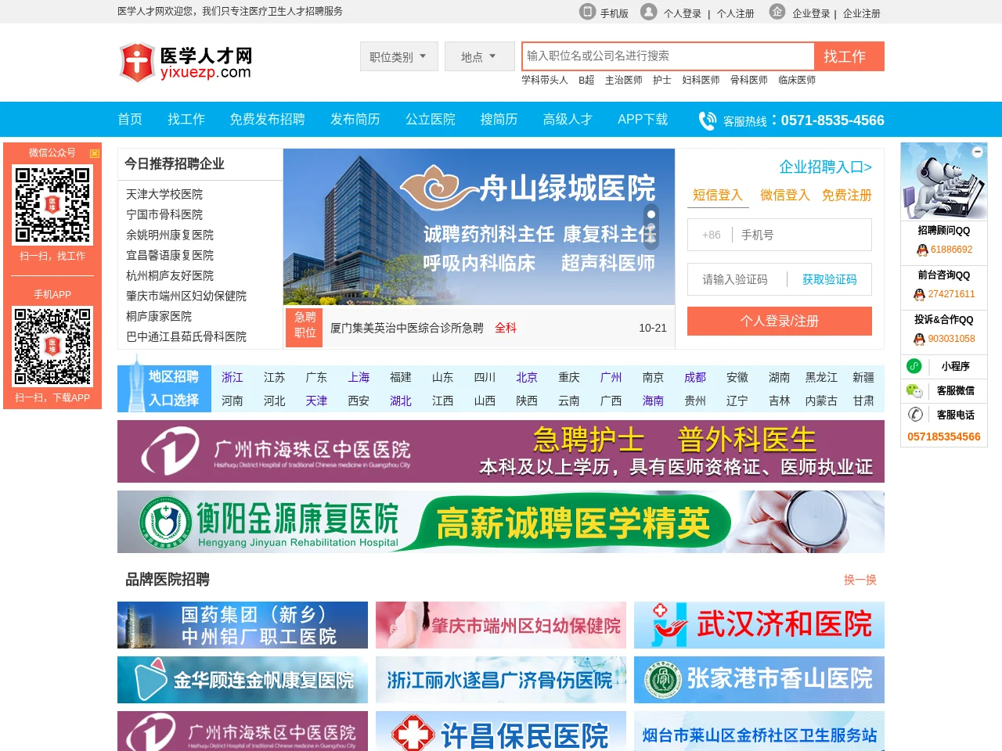This screenshot has width=1002, height=751.
Task: Click the customer service WeChat icon
Action: coord(914,390)
